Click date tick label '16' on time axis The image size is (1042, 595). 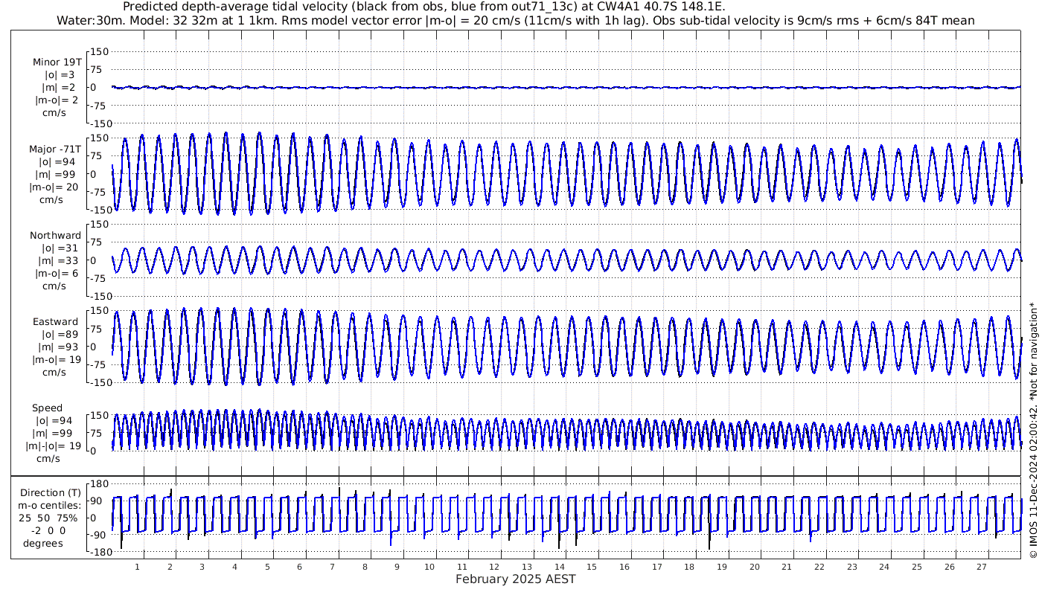tap(624, 567)
